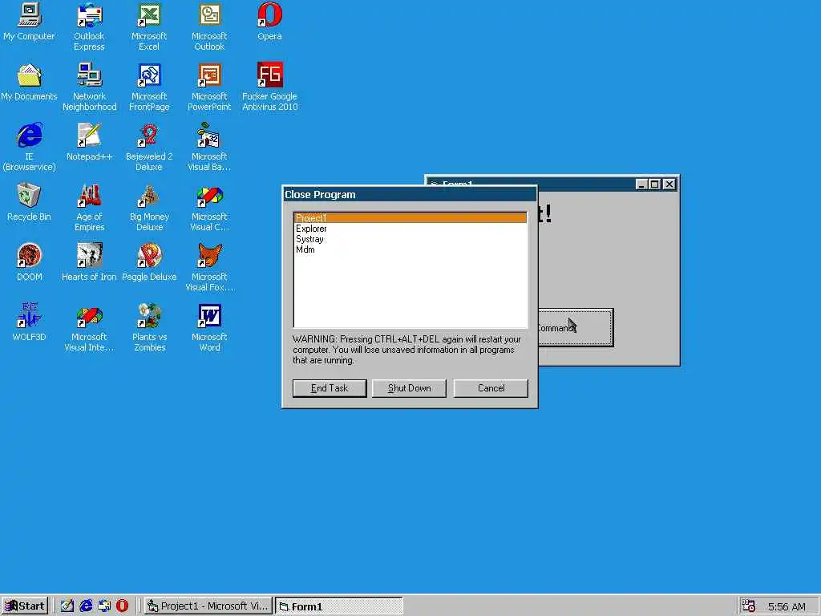821x616 pixels.
Task: Click the 5:56 AM taskbar clock
Action: (787, 606)
